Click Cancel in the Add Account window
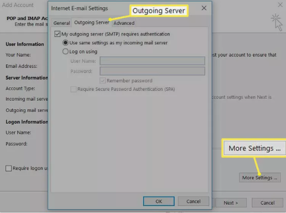 point(268,203)
